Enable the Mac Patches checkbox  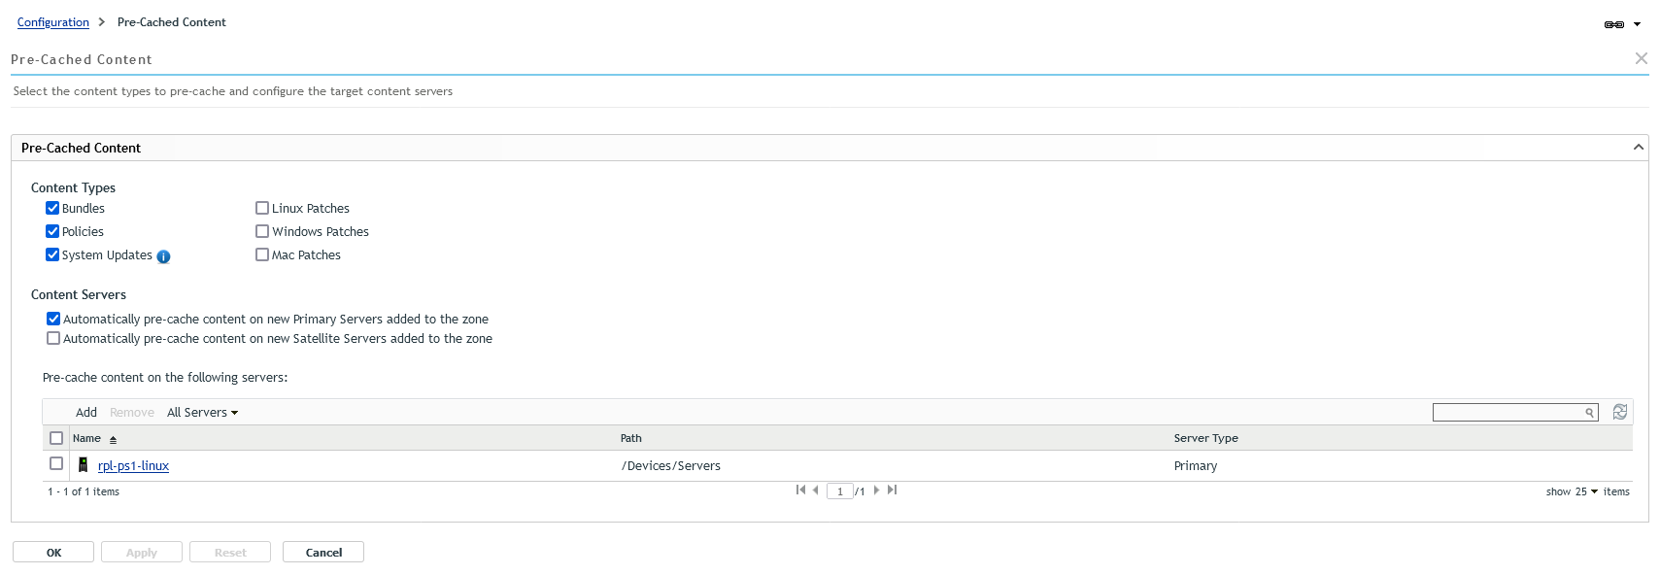point(262,254)
